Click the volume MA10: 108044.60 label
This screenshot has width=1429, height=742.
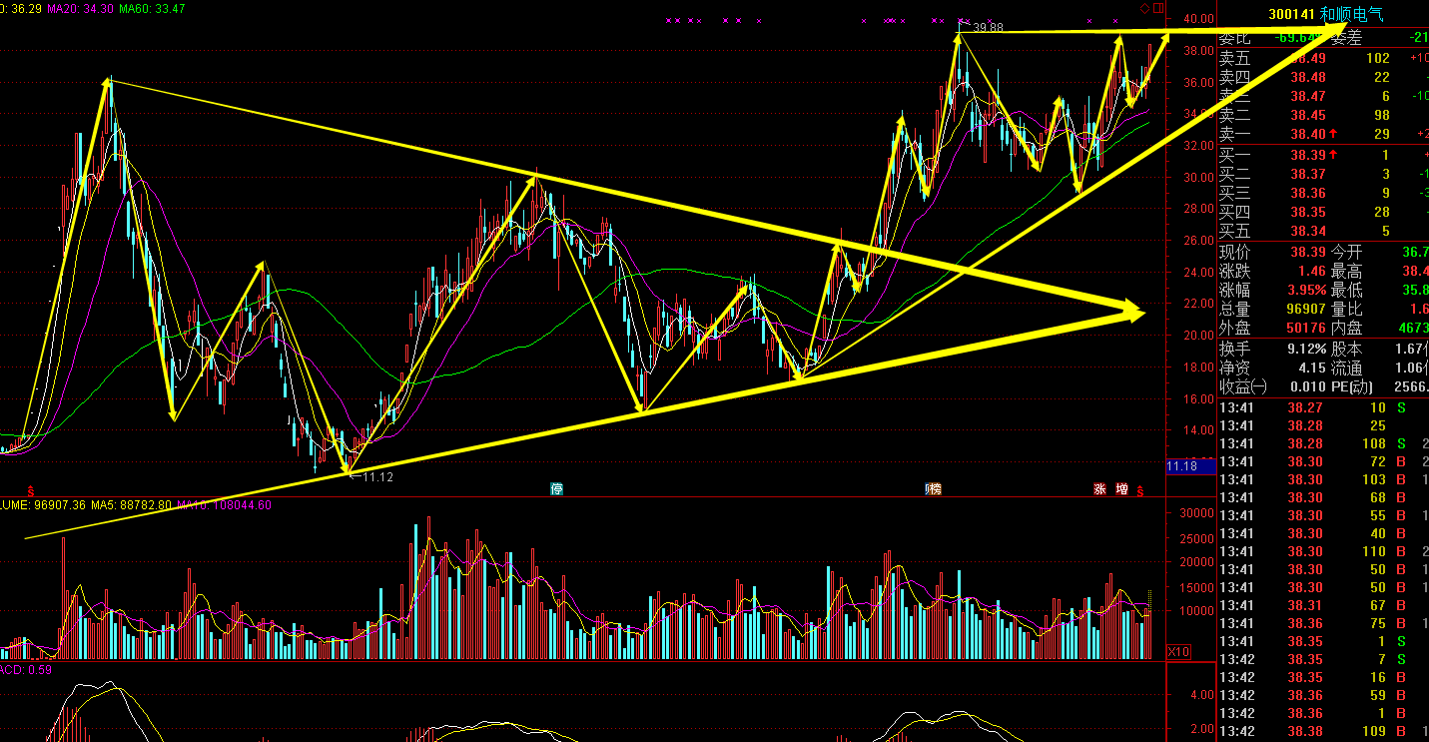click(x=225, y=504)
